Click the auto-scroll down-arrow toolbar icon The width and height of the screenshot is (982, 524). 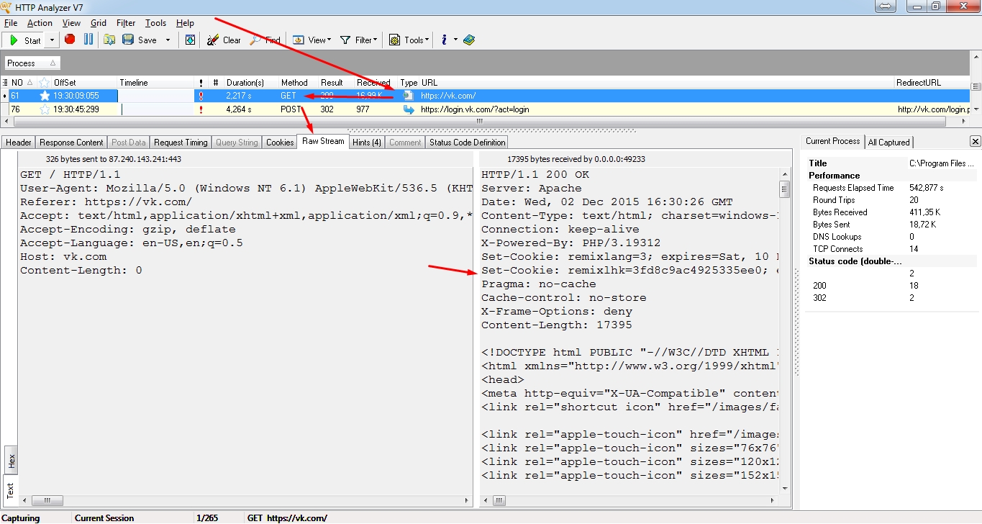pyautogui.click(x=190, y=40)
